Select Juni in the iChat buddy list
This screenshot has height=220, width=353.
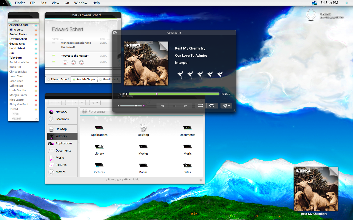click(x=23, y=53)
